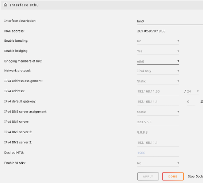This screenshot has height=183, width=203.
Task: Expand Bridging members of br0 dropdown
Action: coord(158,61)
